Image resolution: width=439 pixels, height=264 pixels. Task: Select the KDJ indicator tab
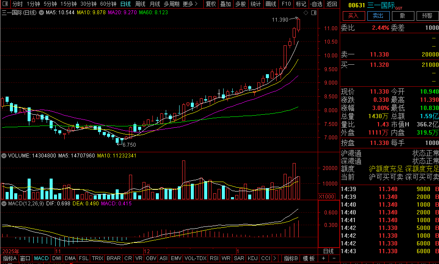[x=253, y=258]
